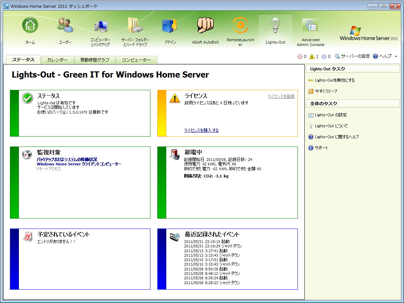Image resolution: width=404 pixels, height=303 pixels.
Task: Close the dashboard window
Action: (x=395, y=7)
